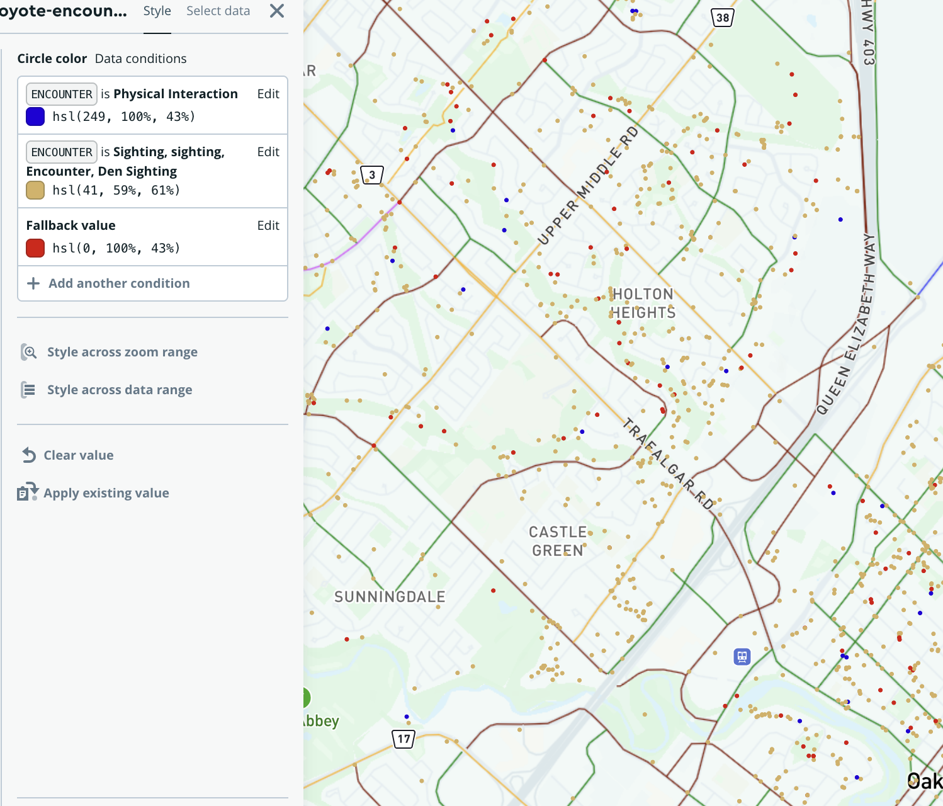Viewport: 943px width, 806px height.
Task: Click the ENCOUNTER tag in Physical Interaction row
Action: point(62,94)
